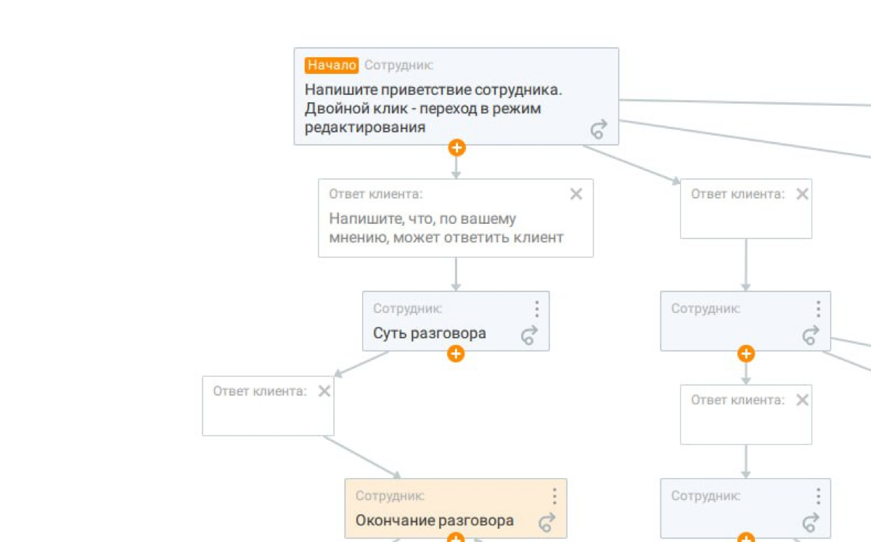871x542 pixels.
Task: Click the link arrow icon in the Начало node
Action: coord(599,130)
